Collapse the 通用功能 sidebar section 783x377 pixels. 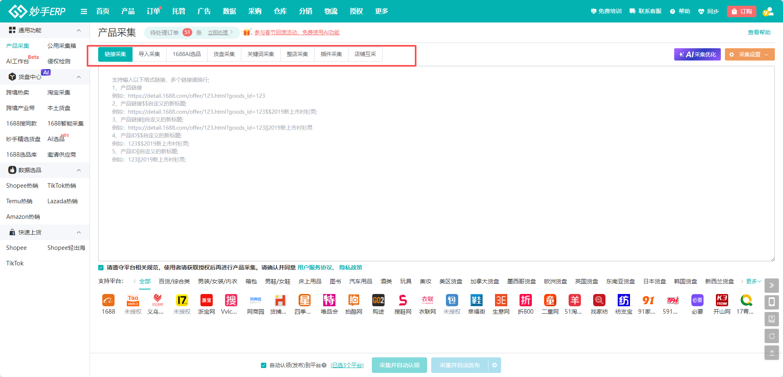pyautogui.click(x=79, y=30)
